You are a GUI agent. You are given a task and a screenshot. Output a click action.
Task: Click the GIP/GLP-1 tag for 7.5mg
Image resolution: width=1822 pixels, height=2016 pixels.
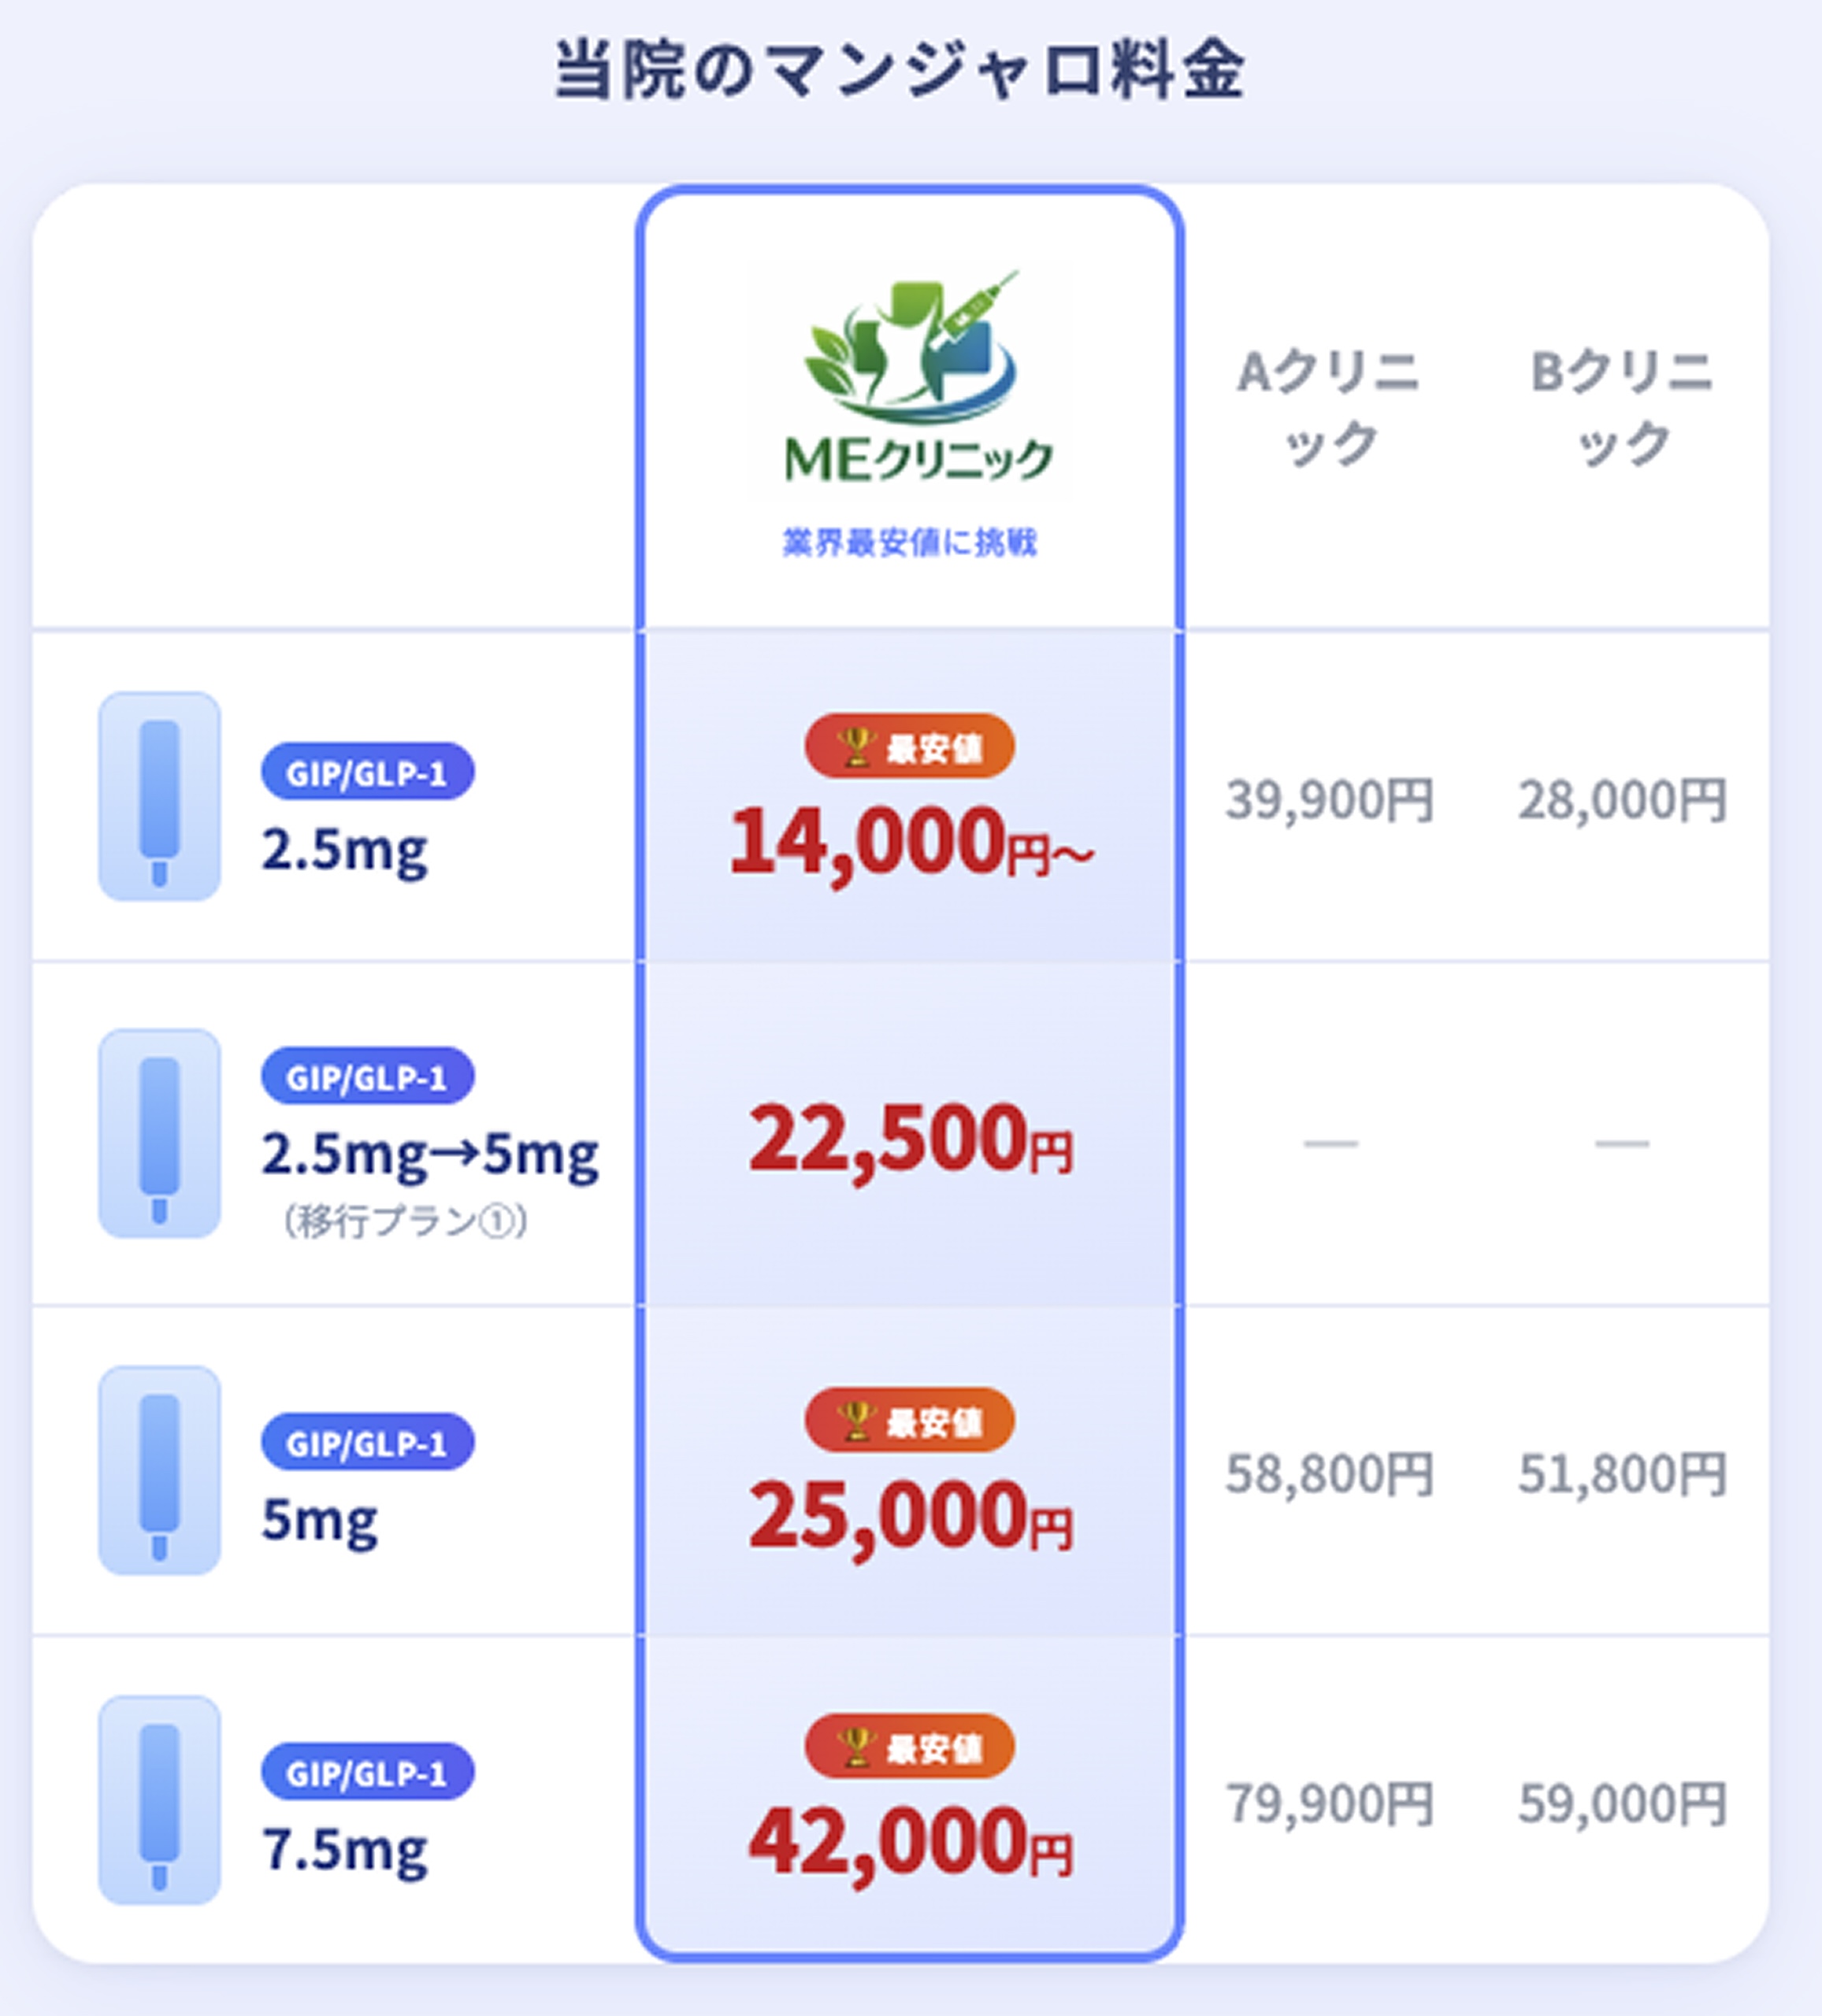(x=367, y=1772)
